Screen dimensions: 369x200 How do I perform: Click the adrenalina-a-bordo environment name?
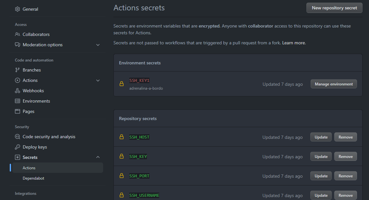click(146, 88)
